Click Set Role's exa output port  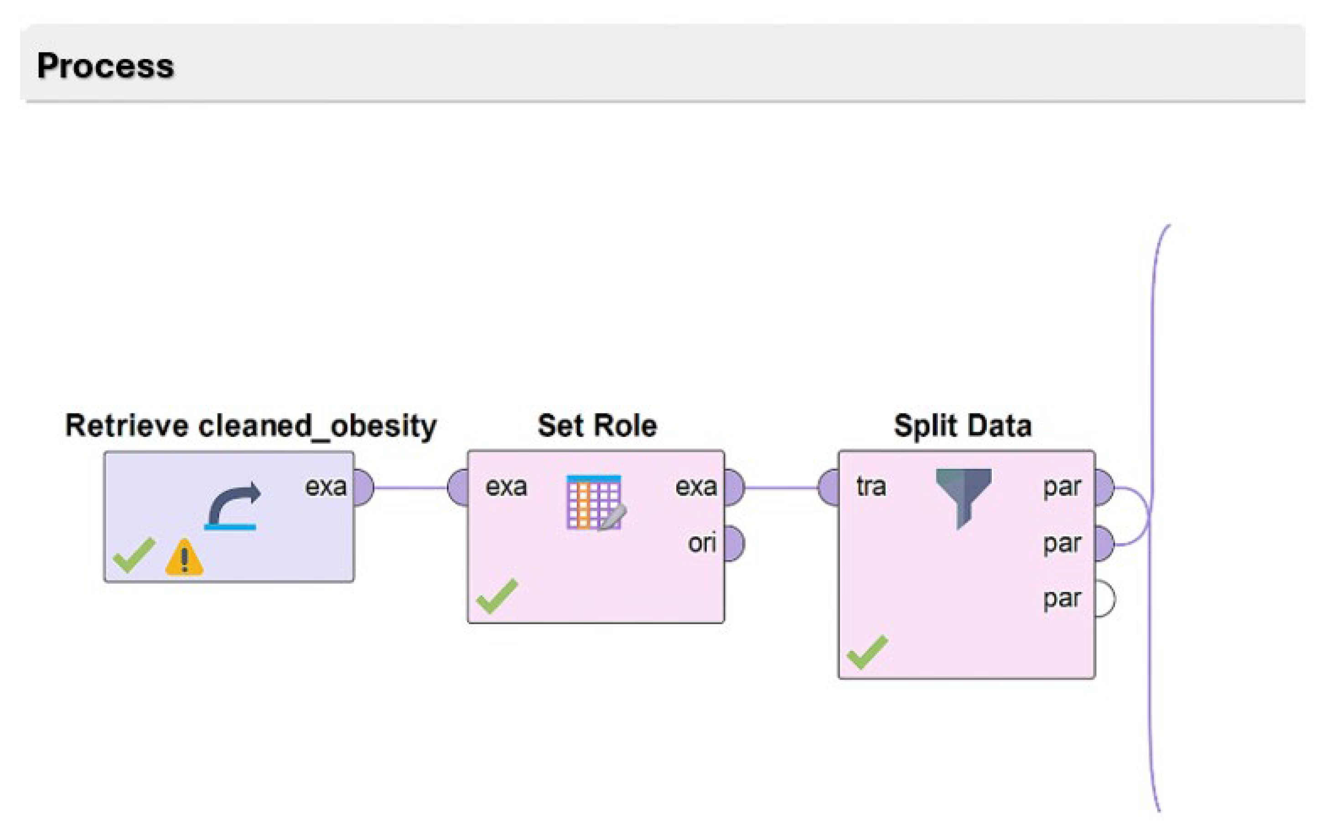734,487
